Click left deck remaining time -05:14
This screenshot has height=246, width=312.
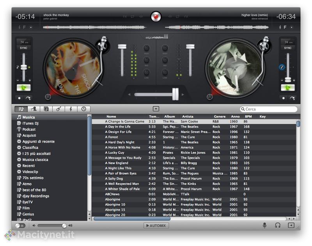(25, 16)
